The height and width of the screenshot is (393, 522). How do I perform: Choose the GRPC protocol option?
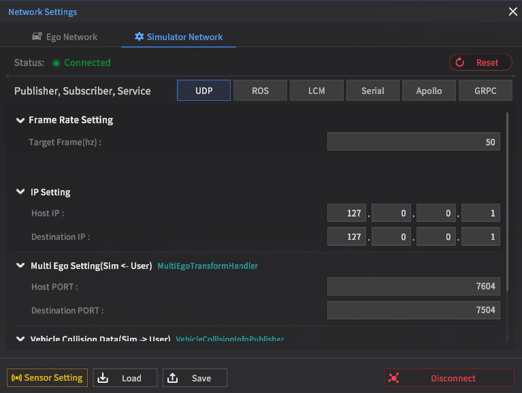[485, 91]
